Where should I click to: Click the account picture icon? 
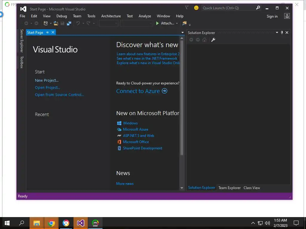click(287, 16)
